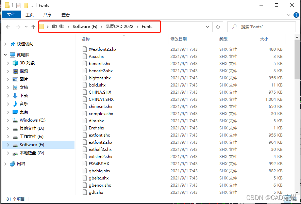301x204 pixels.
Task: Select the @extfont2.shx file icon
Action: pyautogui.click(x=85, y=49)
